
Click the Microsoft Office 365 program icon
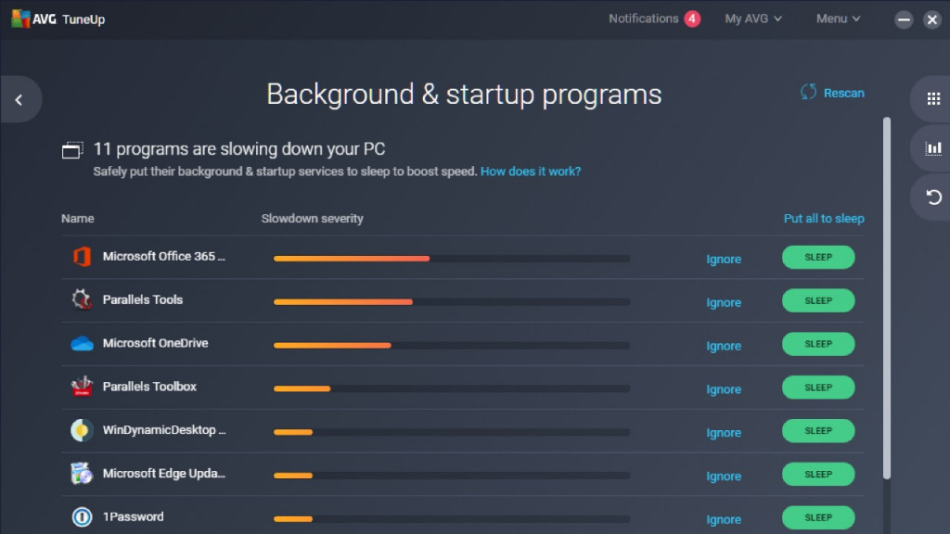tap(82, 258)
